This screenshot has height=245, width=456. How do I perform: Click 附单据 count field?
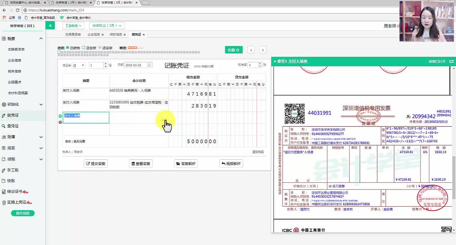(253, 65)
